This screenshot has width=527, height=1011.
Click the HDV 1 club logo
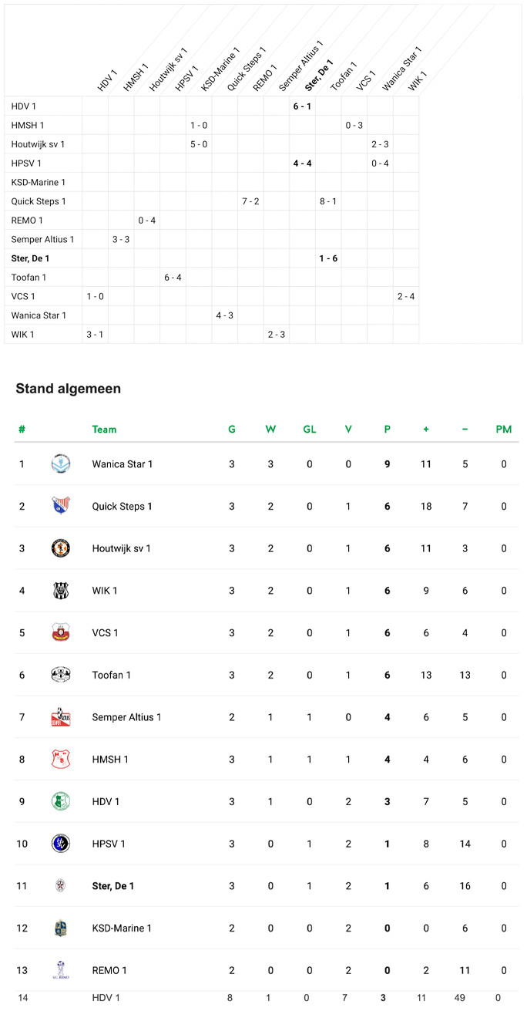click(61, 801)
